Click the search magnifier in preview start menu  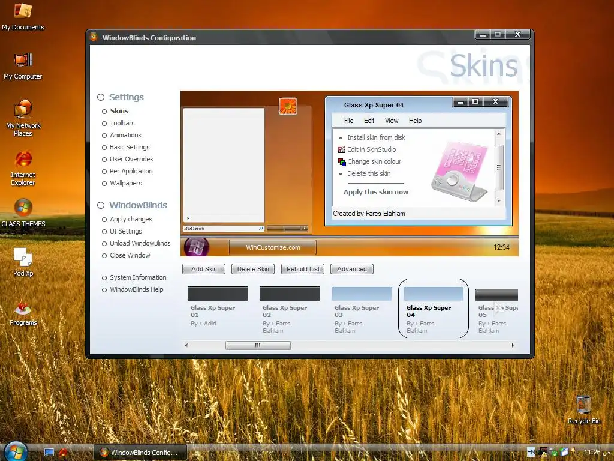[x=261, y=229]
